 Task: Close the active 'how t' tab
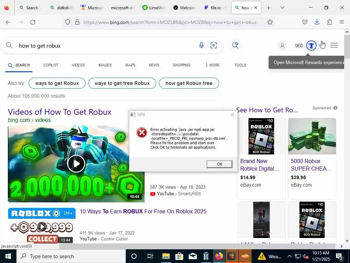256,8
